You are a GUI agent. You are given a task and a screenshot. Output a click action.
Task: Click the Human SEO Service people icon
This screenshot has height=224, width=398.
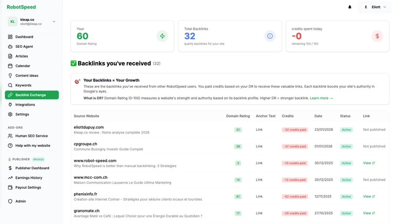click(10, 136)
